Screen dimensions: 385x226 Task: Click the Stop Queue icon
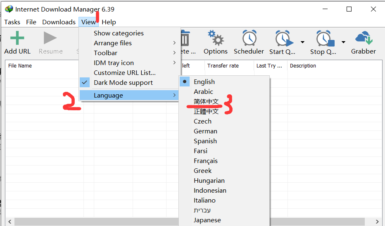click(x=325, y=38)
